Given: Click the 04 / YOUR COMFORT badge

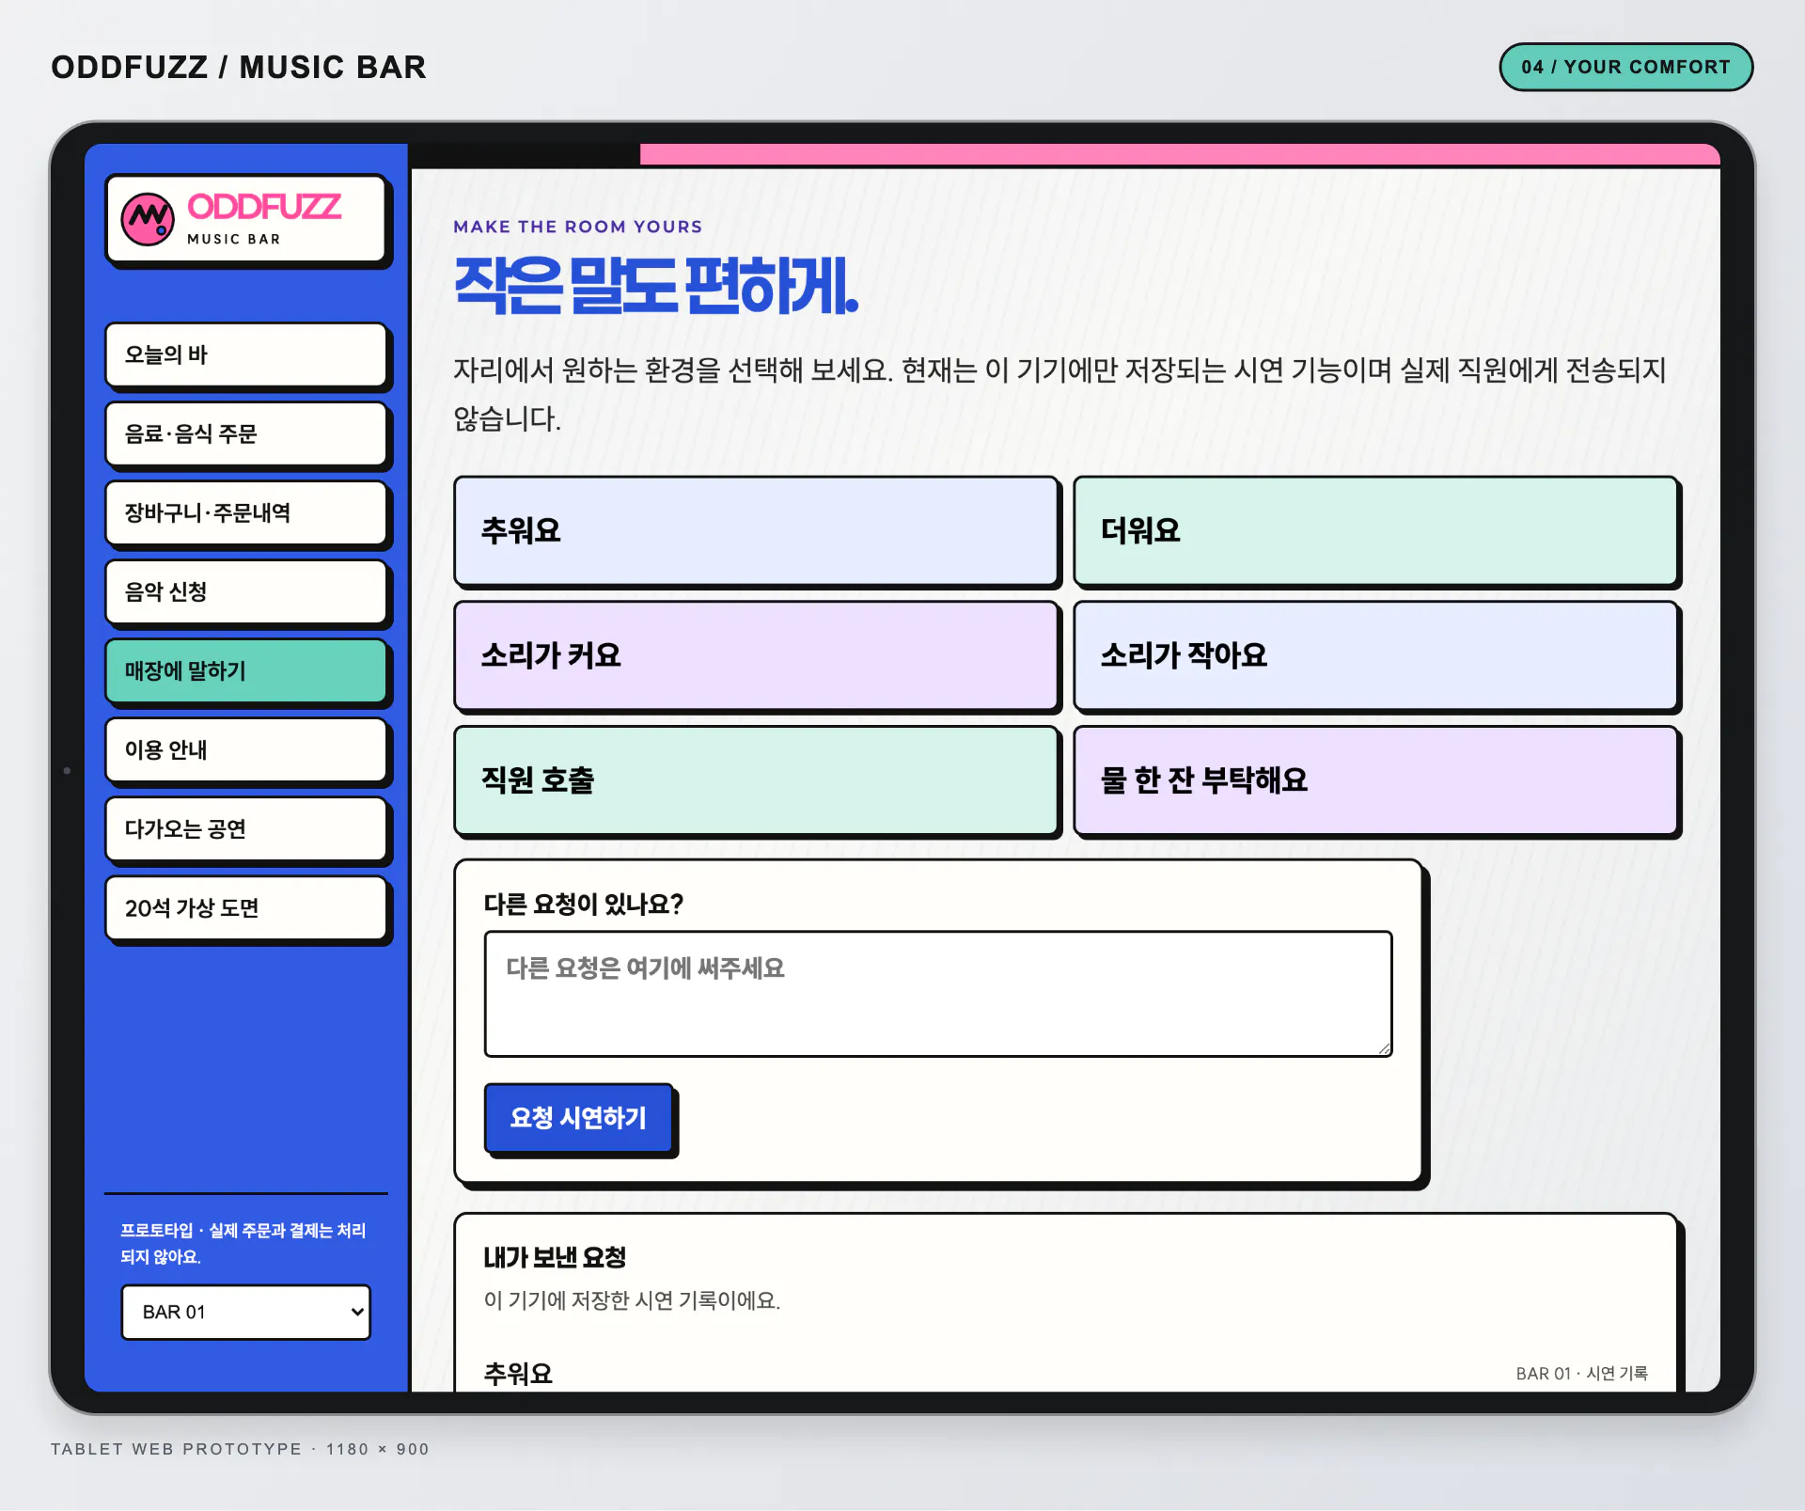Looking at the screenshot, I should tap(1625, 67).
